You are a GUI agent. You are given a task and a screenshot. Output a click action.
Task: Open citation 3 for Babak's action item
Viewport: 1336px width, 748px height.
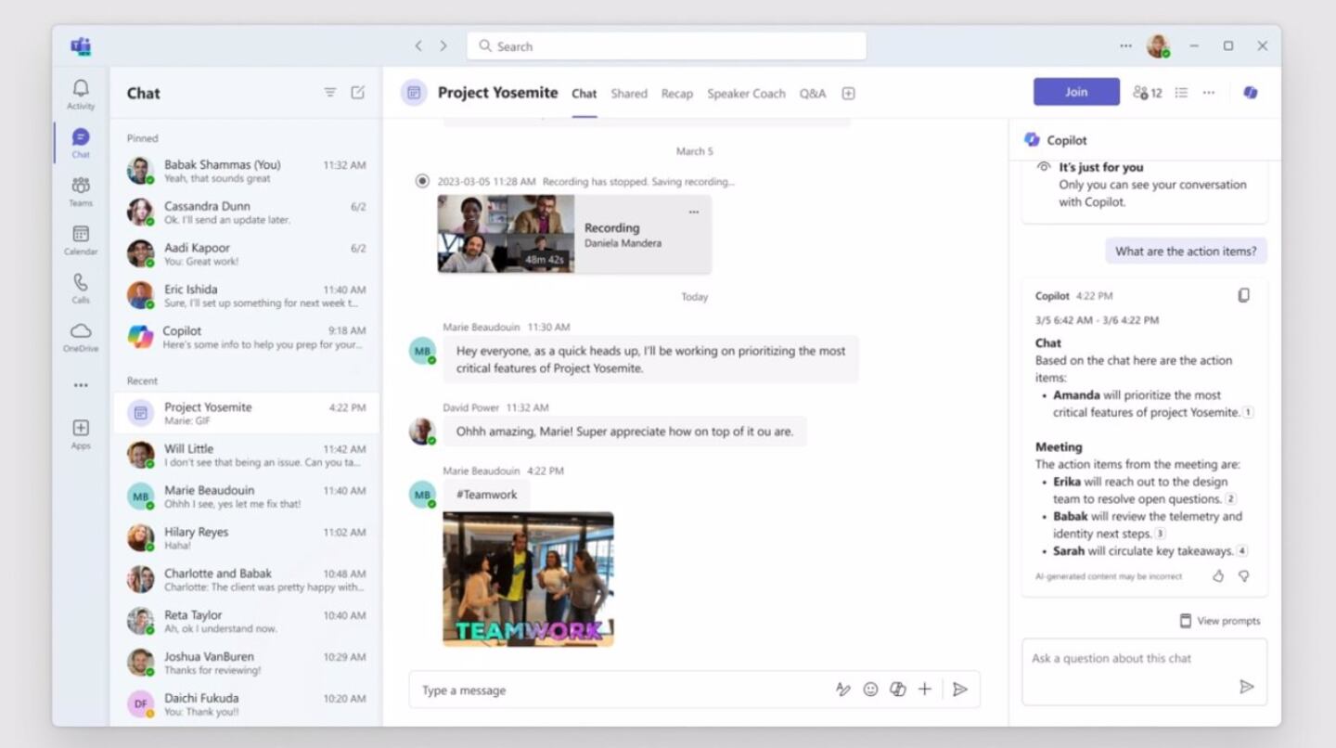click(1160, 534)
